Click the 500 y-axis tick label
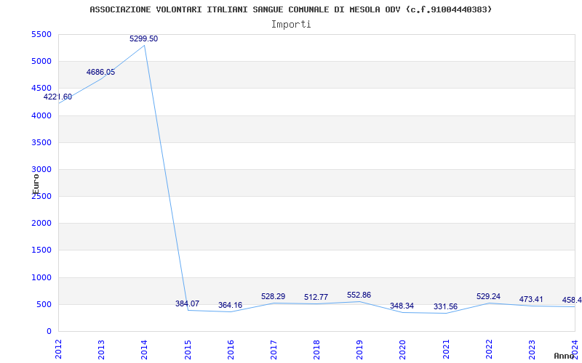582x363 pixels. 44,305
